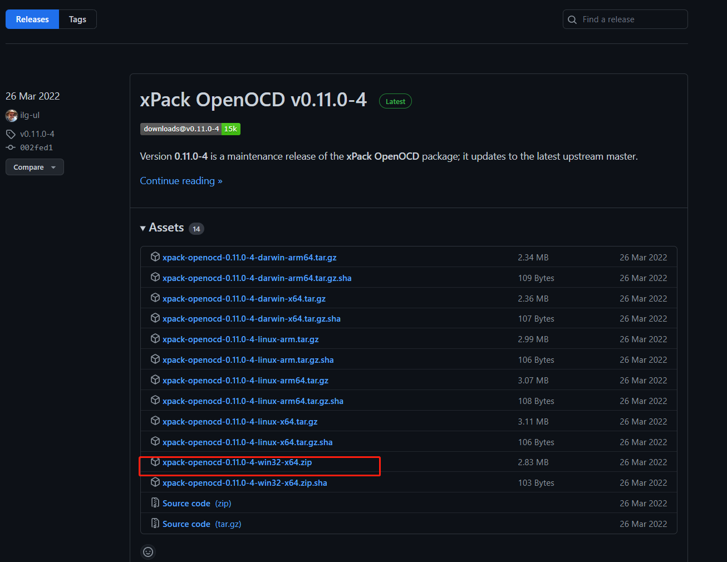The height and width of the screenshot is (562, 727).
Task: Click package icon beside win32-x64.zip asset
Action: [155, 462]
